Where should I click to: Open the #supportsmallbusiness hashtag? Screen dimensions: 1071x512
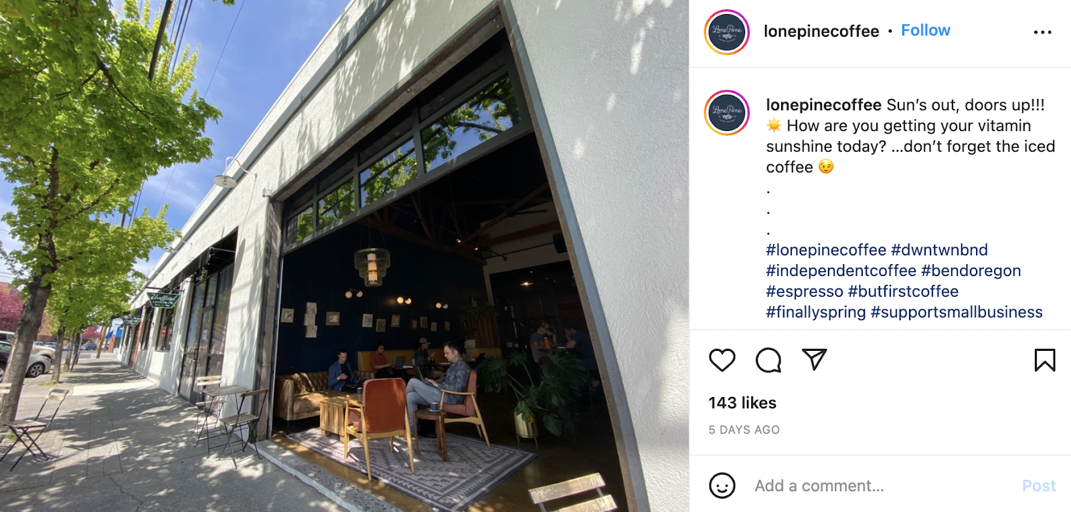[x=957, y=312]
